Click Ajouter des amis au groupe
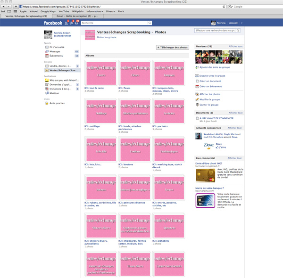 [x=215, y=67]
